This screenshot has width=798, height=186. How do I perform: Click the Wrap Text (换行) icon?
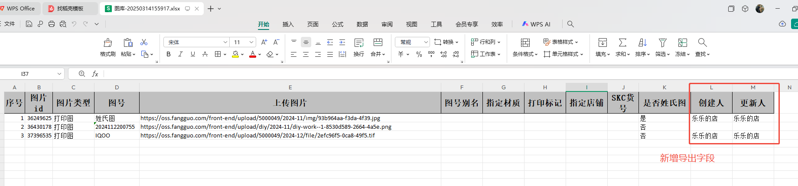pos(358,42)
